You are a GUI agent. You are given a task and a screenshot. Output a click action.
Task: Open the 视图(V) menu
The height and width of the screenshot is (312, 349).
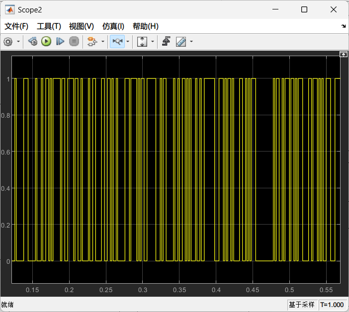[81, 26]
